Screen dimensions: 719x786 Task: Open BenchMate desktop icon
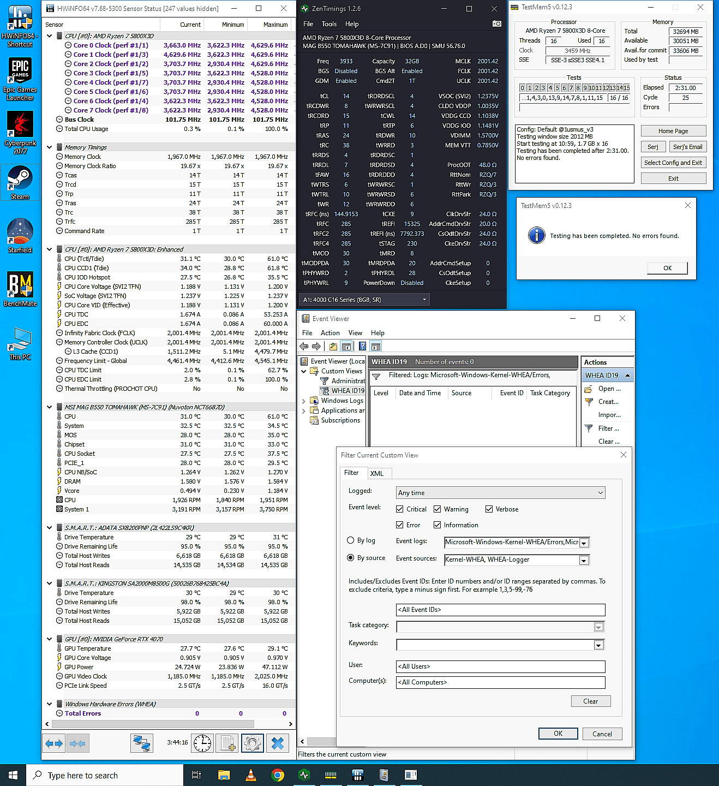coord(20,289)
